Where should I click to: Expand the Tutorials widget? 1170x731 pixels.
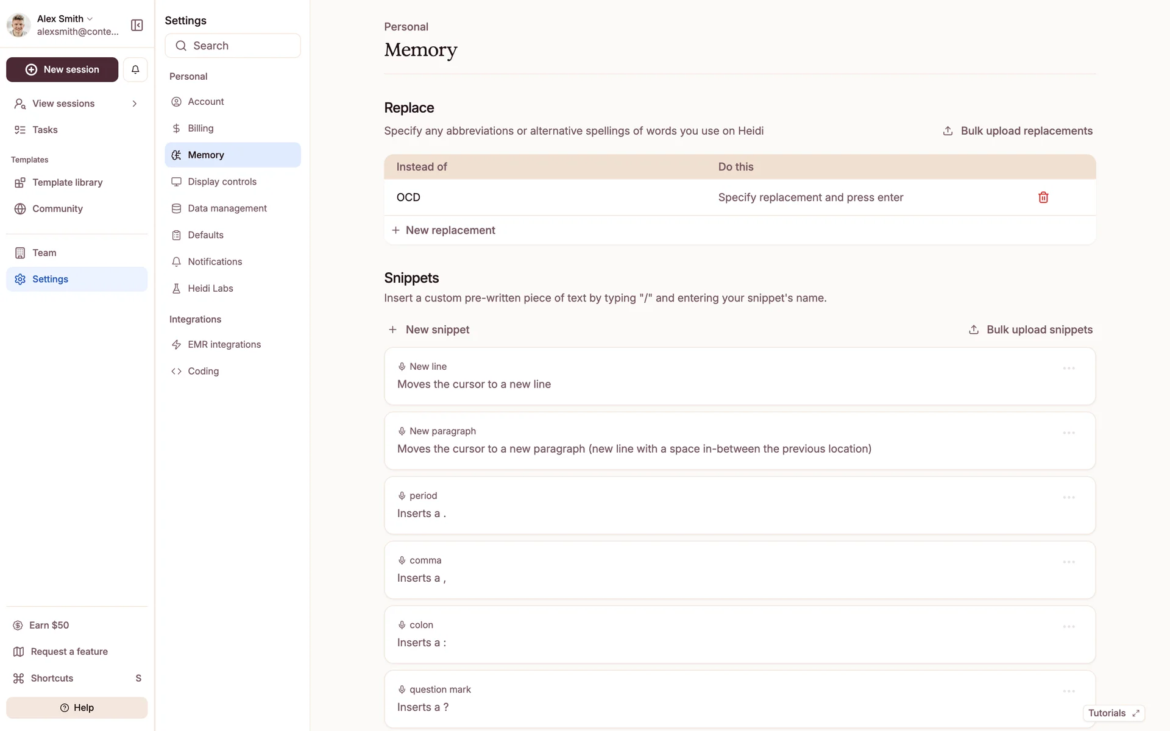[x=1135, y=713]
